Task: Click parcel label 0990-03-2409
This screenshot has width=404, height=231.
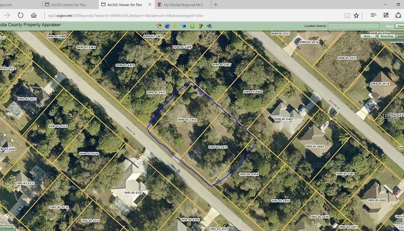Action: tap(86, 47)
